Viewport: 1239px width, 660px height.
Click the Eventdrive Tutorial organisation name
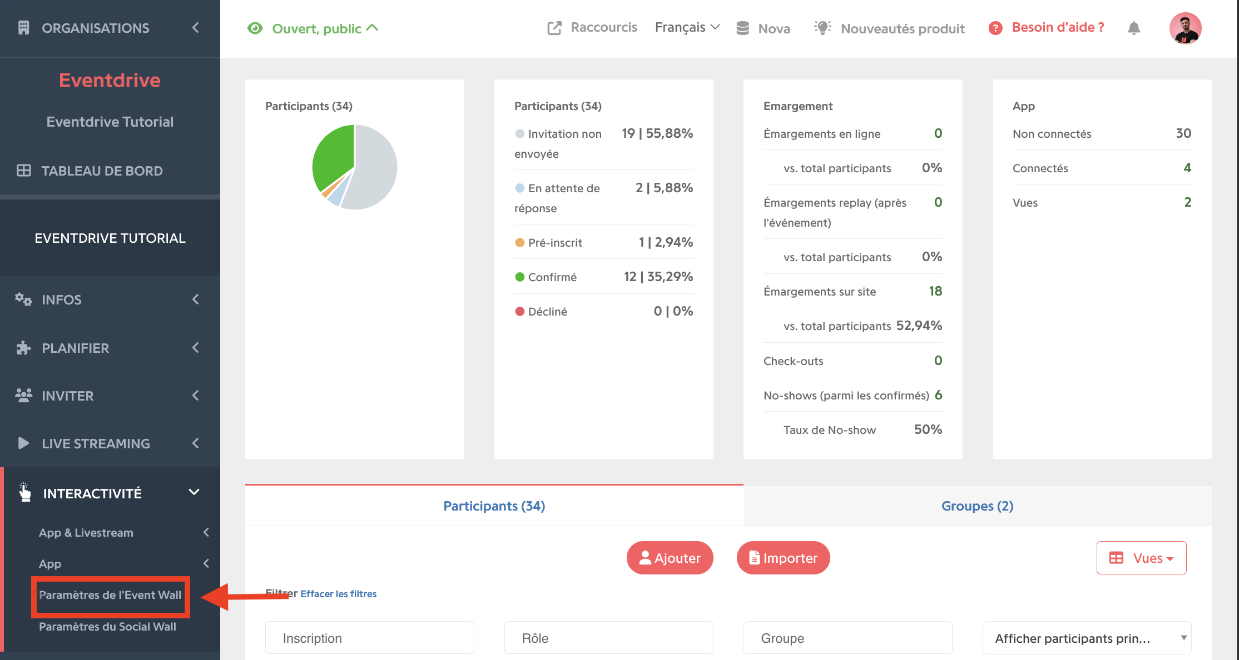click(110, 122)
